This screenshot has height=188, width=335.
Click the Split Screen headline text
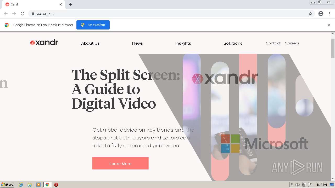(x=126, y=89)
